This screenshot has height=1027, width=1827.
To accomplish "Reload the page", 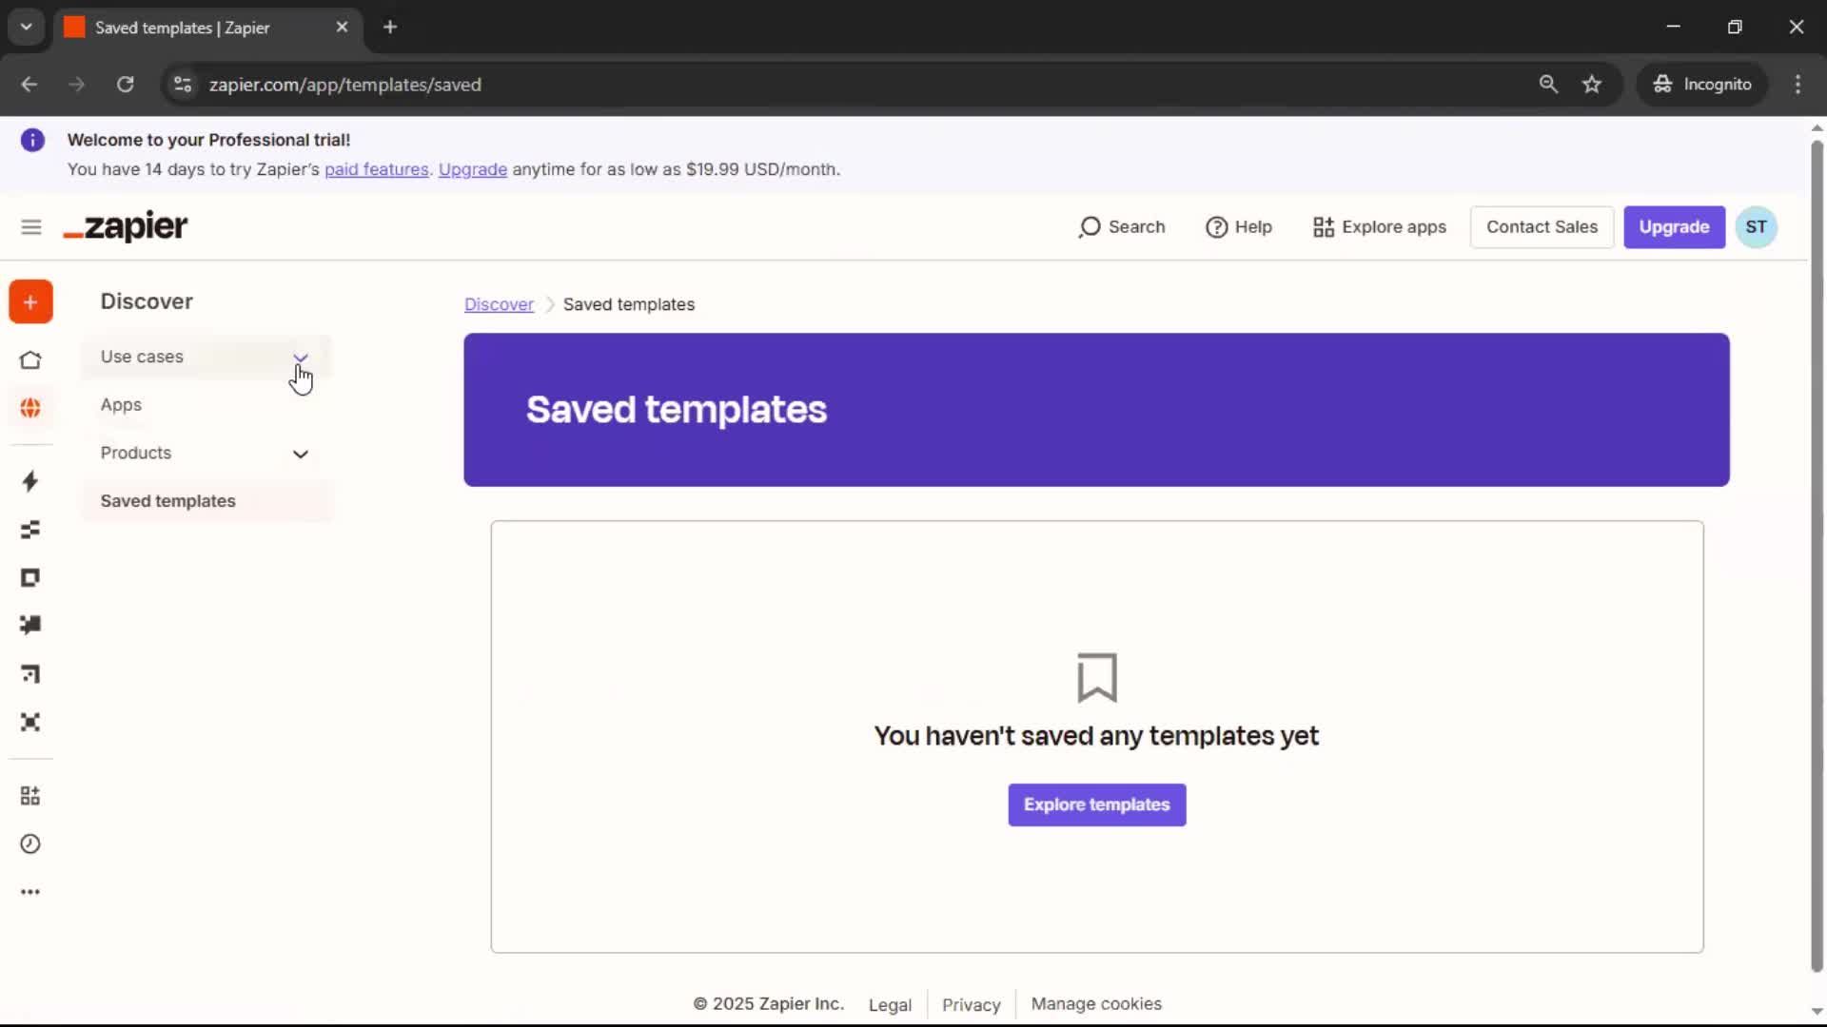I will click(x=125, y=85).
